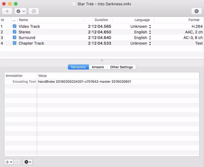Select the Chapter Track name

point(31,43)
